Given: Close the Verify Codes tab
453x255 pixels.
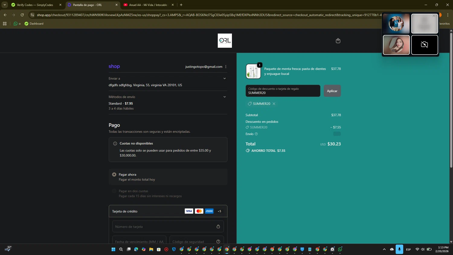Looking at the screenshot, I should point(60,5).
